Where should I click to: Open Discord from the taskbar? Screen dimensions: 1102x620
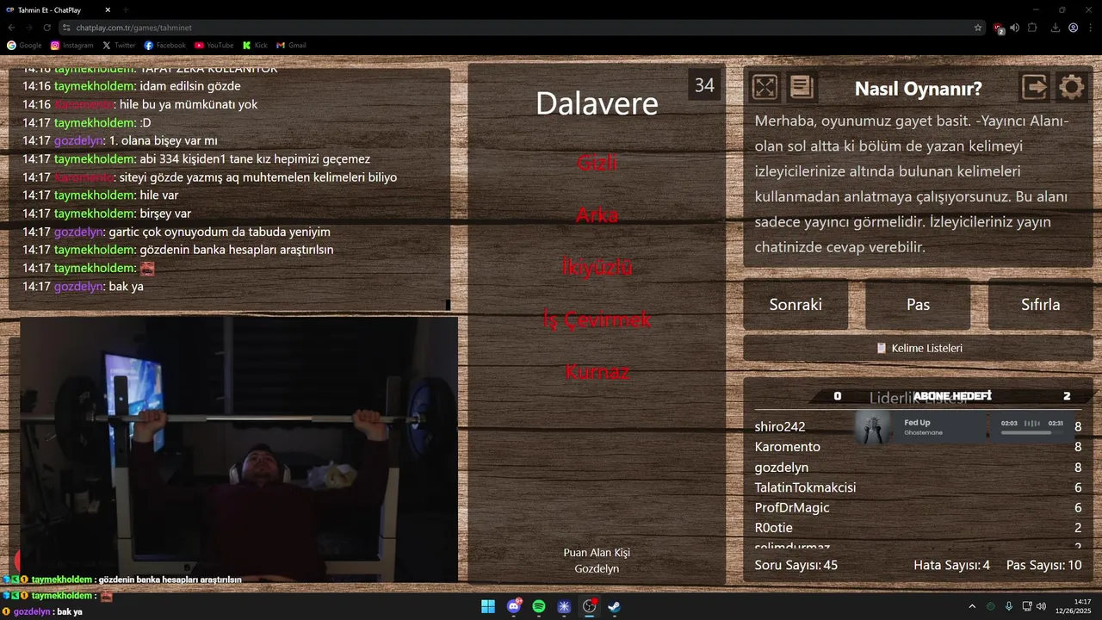pyautogui.click(x=515, y=606)
